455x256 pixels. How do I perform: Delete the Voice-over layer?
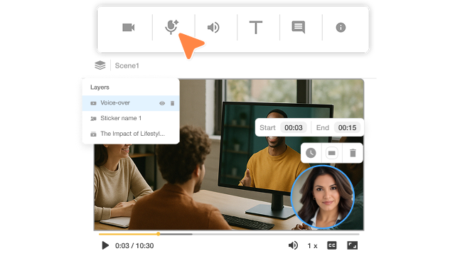coord(172,103)
